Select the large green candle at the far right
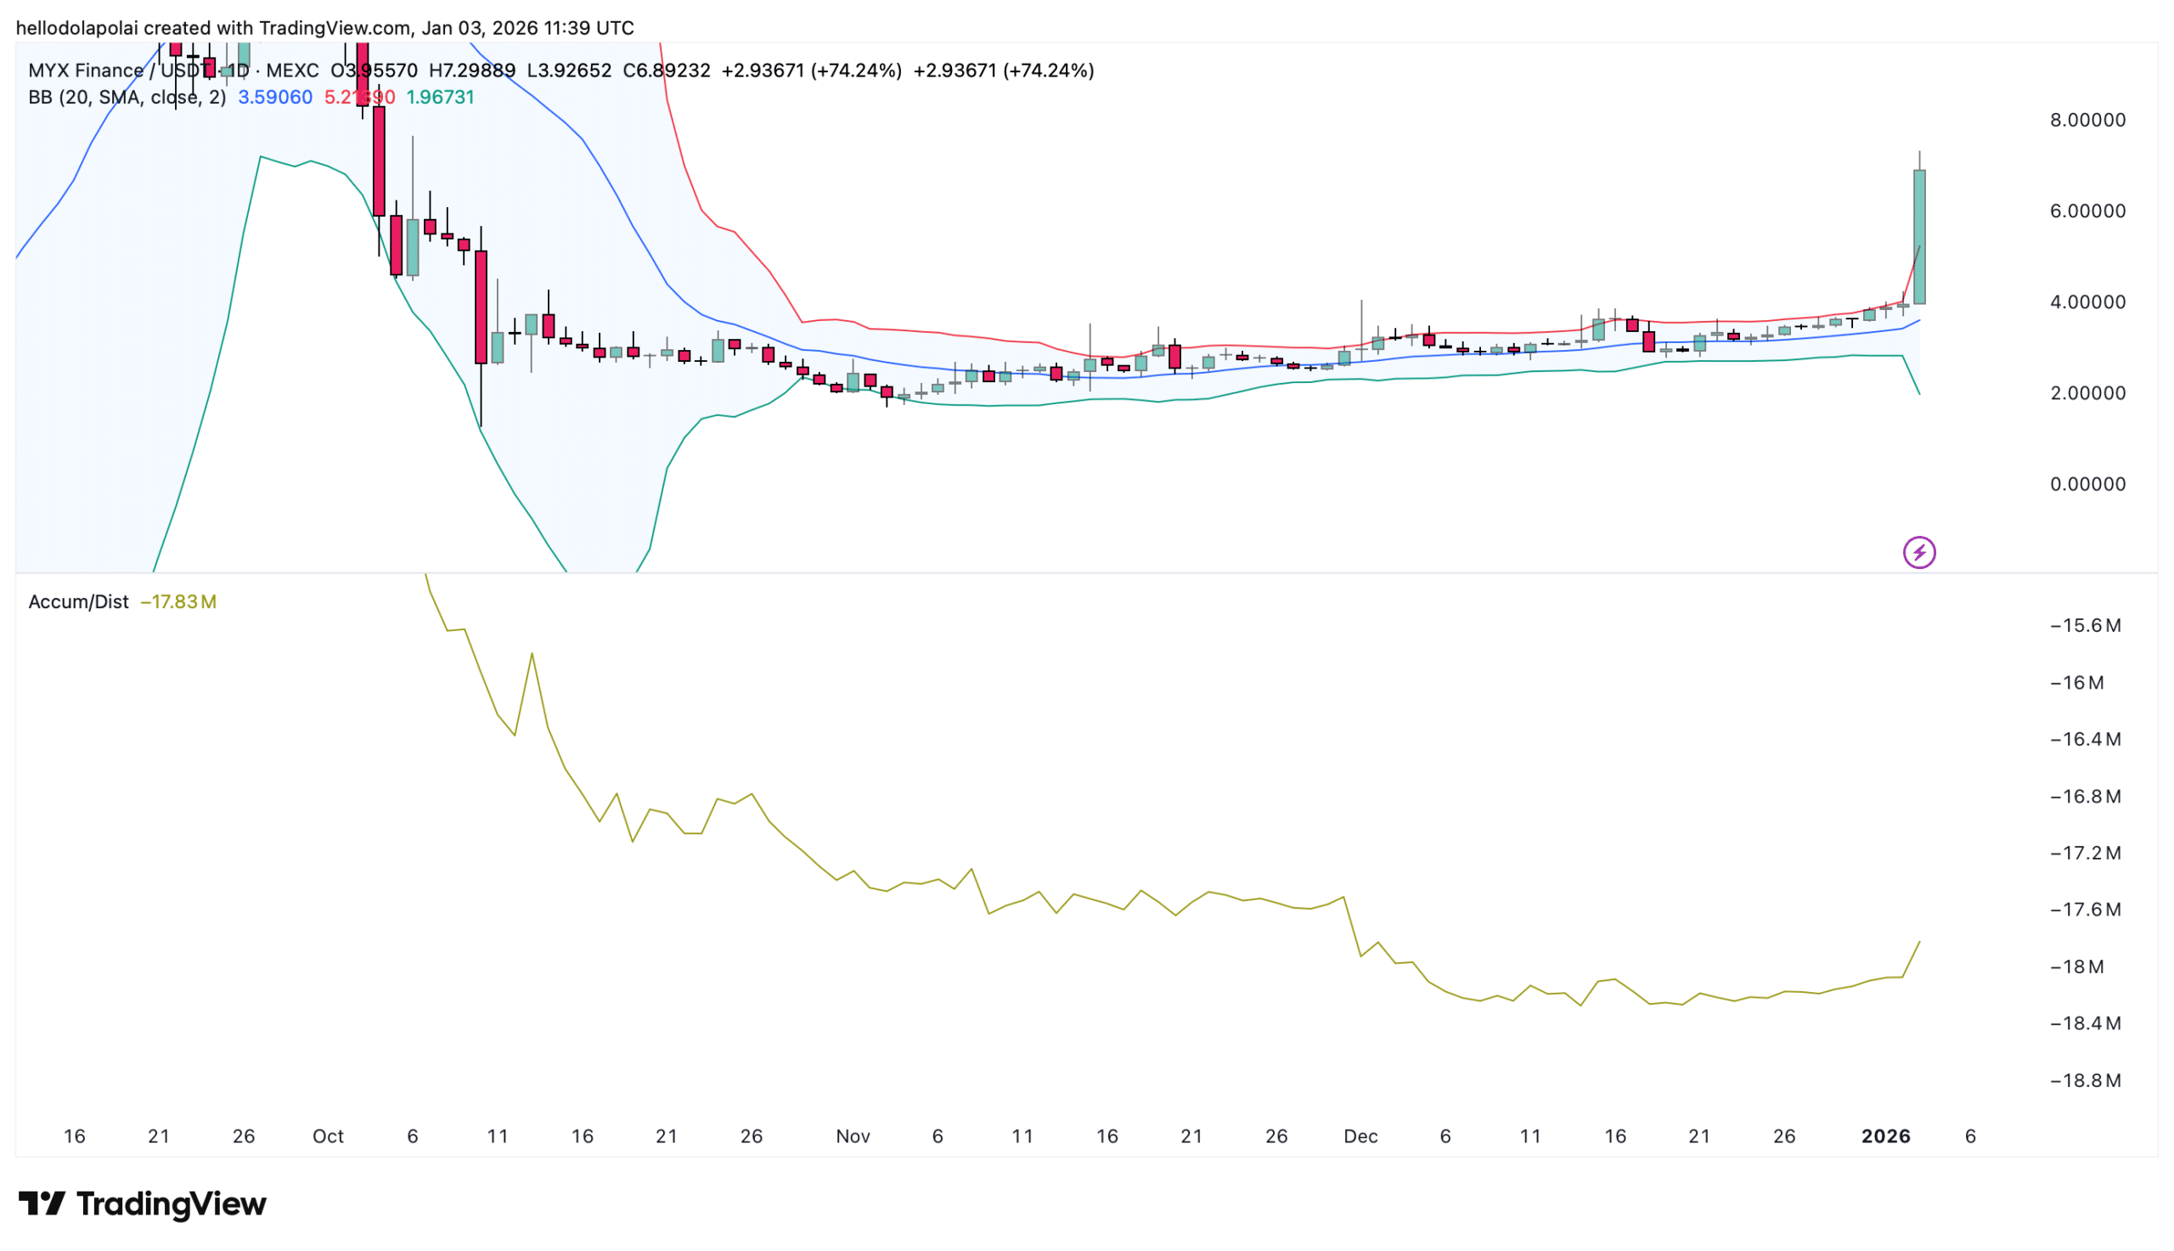Image resolution: width=2174 pixels, height=1251 pixels. [x=1918, y=236]
